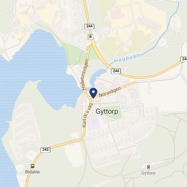187x187 pixels.
Task: Click the B county road badge
Action: click(90, 37)
